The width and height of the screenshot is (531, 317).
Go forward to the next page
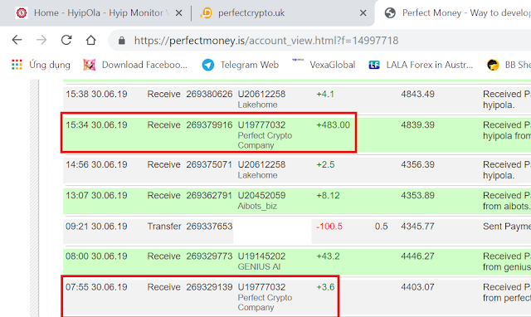pyautogui.click(x=41, y=40)
